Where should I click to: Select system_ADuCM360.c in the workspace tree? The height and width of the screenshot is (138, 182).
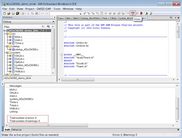tap(27, 65)
